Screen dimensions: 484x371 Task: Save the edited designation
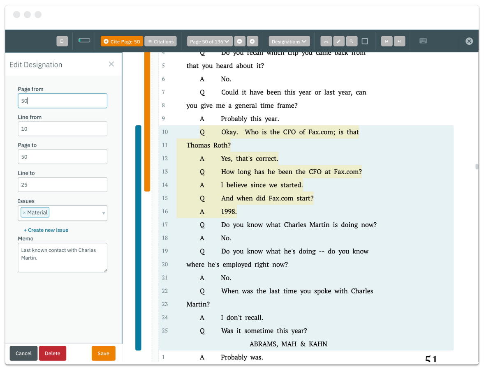click(103, 353)
